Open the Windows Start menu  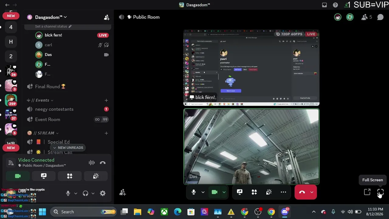(x=42, y=212)
